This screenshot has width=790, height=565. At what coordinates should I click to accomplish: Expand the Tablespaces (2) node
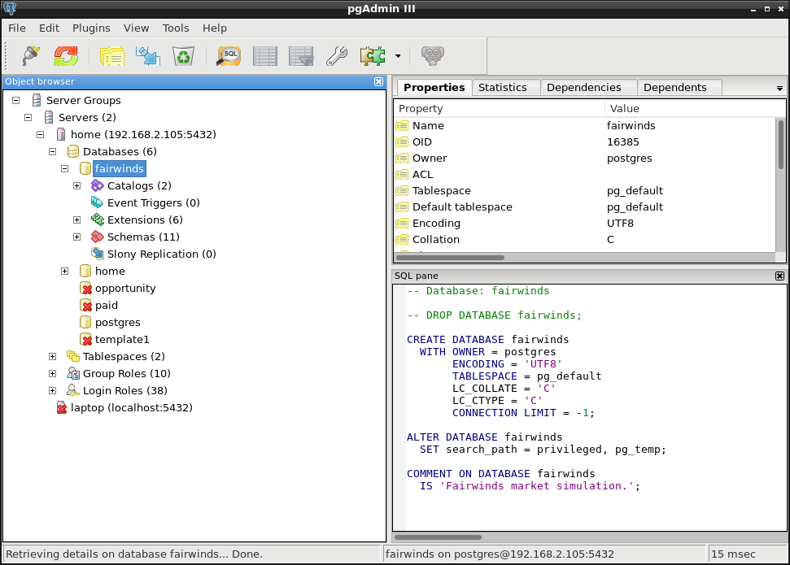(x=52, y=357)
